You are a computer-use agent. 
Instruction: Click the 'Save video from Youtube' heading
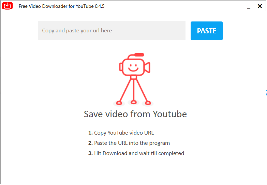pos(135,114)
